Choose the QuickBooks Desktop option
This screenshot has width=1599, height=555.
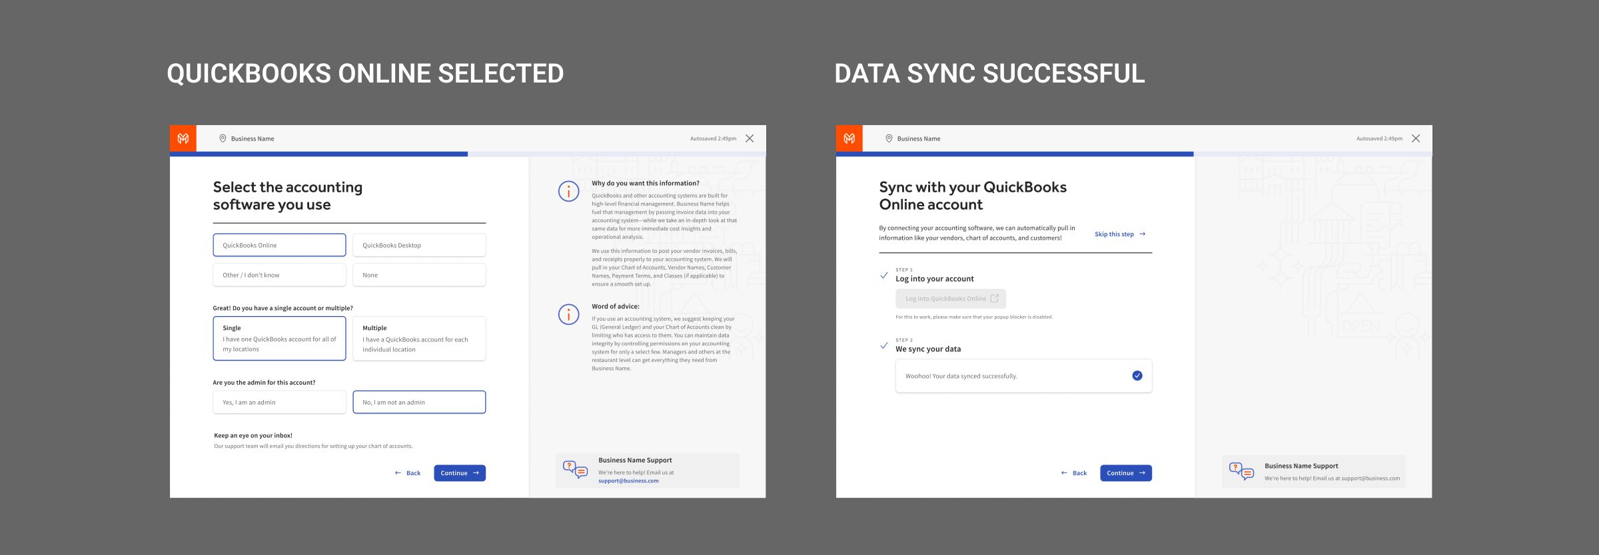click(x=419, y=245)
